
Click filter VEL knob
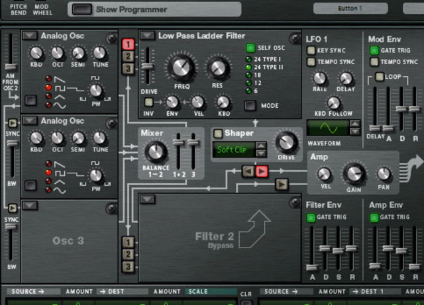tap(197, 102)
